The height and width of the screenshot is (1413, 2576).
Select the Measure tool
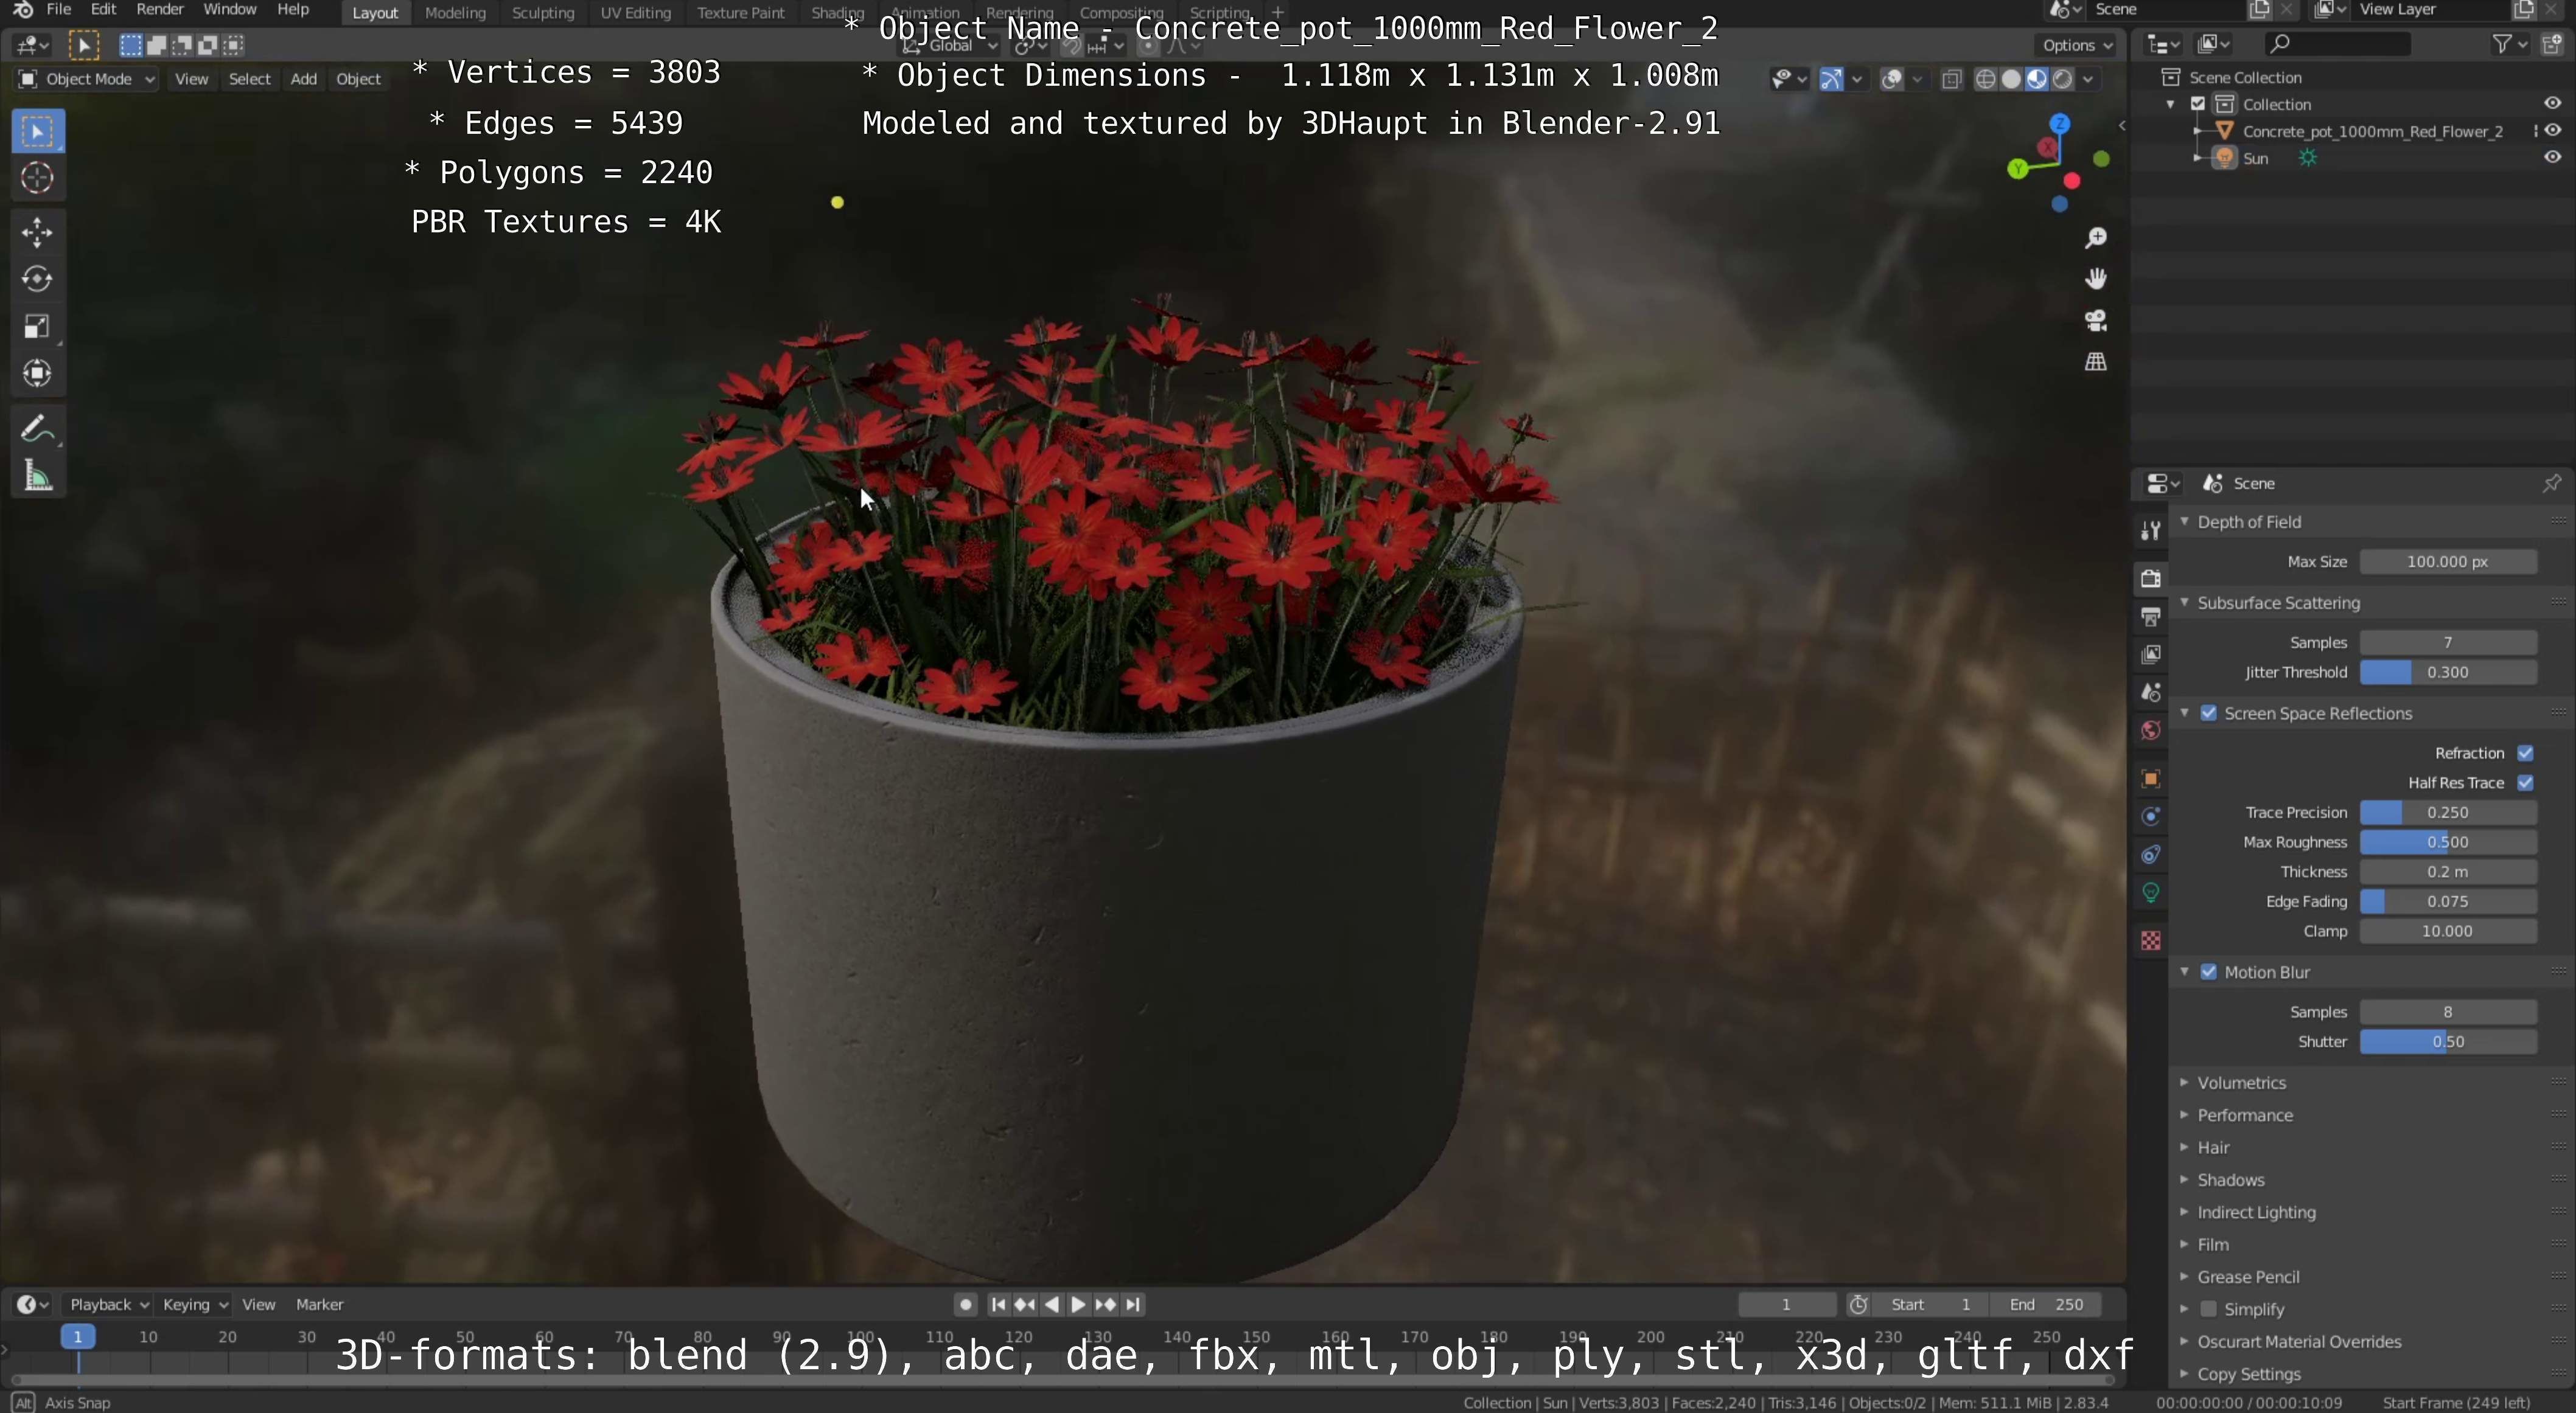[38, 476]
